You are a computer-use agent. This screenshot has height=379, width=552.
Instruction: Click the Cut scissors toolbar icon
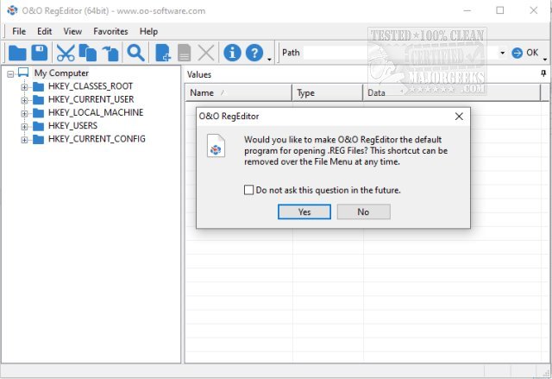pos(66,54)
